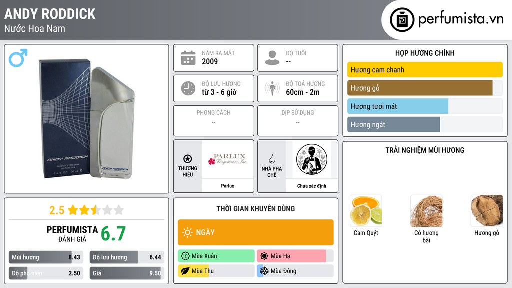Click the Dịp sử dụng occasion card
Viewport: 512px width, 288px height.
pyautogui.click(x=298, y=121)
